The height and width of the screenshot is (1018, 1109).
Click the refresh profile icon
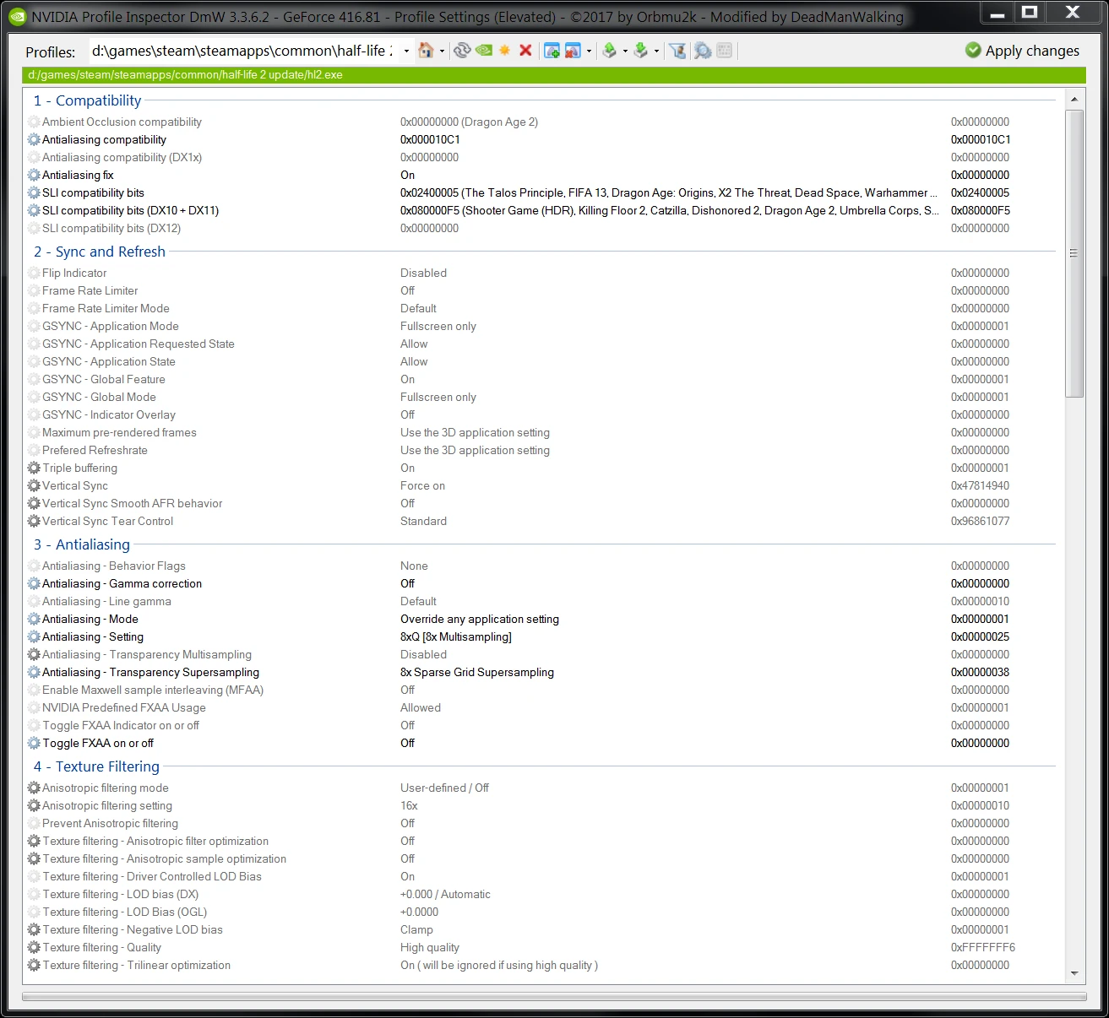pos(461,51)
